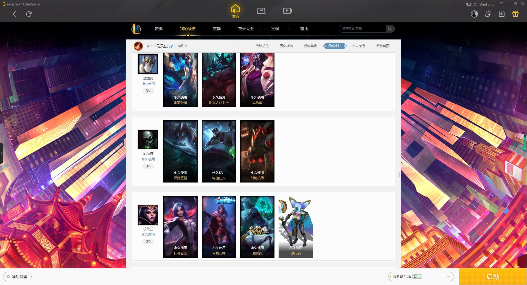Open the 电锯狂人 skin card
Screen dimensions: 527x285
219,151
